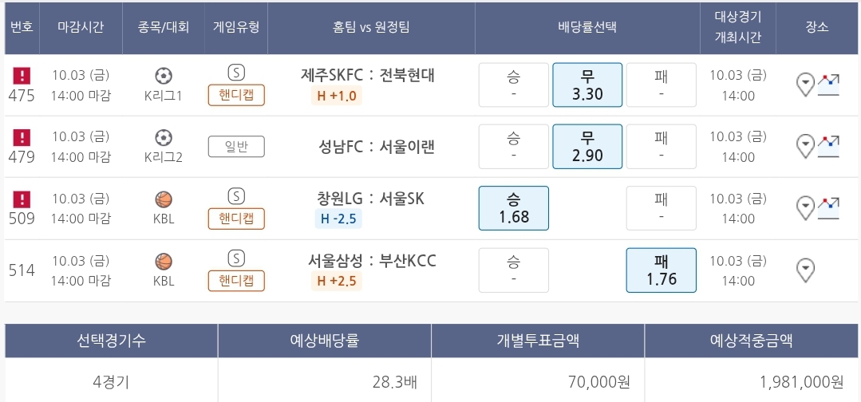Unselect the 패 1.76 odds for 서울삼성
Viewport: 861px width, 402px height.
[661, 270]
